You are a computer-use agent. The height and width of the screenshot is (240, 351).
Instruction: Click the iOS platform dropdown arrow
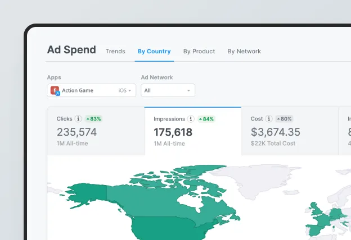[129, 91]
